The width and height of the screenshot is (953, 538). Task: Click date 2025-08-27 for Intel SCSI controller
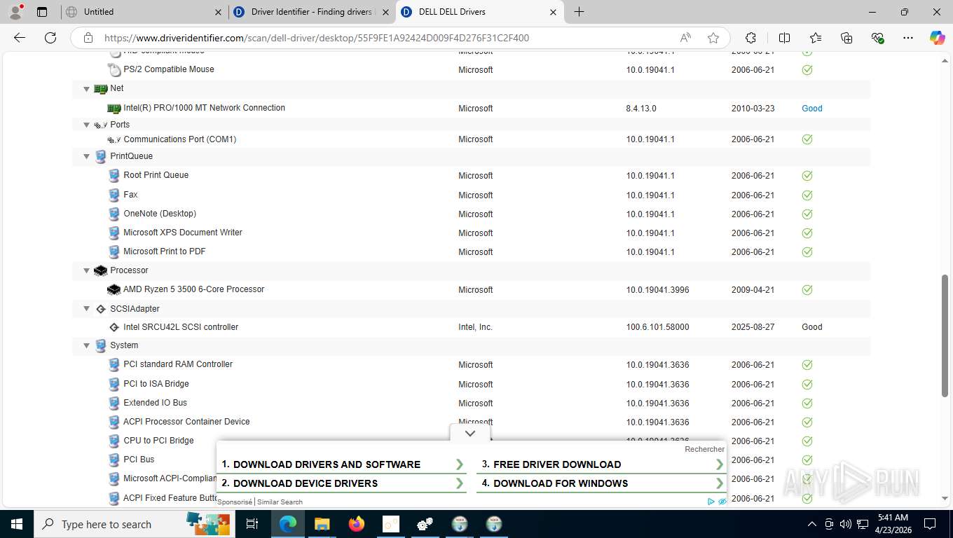753,327
